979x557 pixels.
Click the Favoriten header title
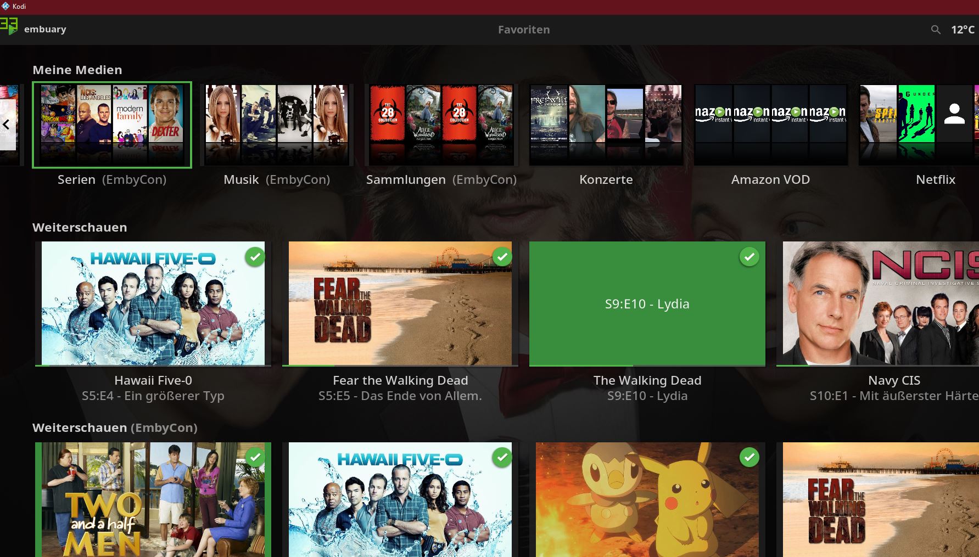coord(524,30)
